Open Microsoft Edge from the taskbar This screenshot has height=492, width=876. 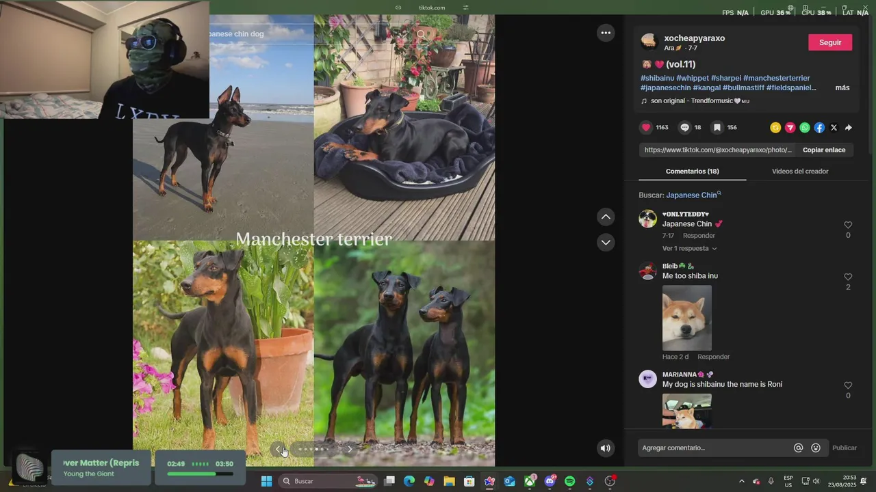(x=409, y=481)
